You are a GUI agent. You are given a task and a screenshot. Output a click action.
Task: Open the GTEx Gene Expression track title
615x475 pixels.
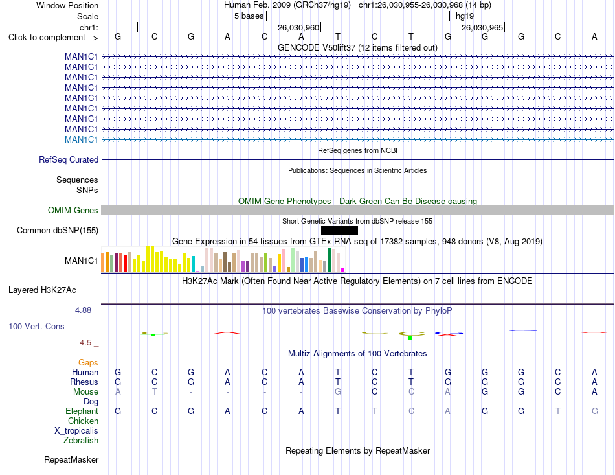(357, 242)
